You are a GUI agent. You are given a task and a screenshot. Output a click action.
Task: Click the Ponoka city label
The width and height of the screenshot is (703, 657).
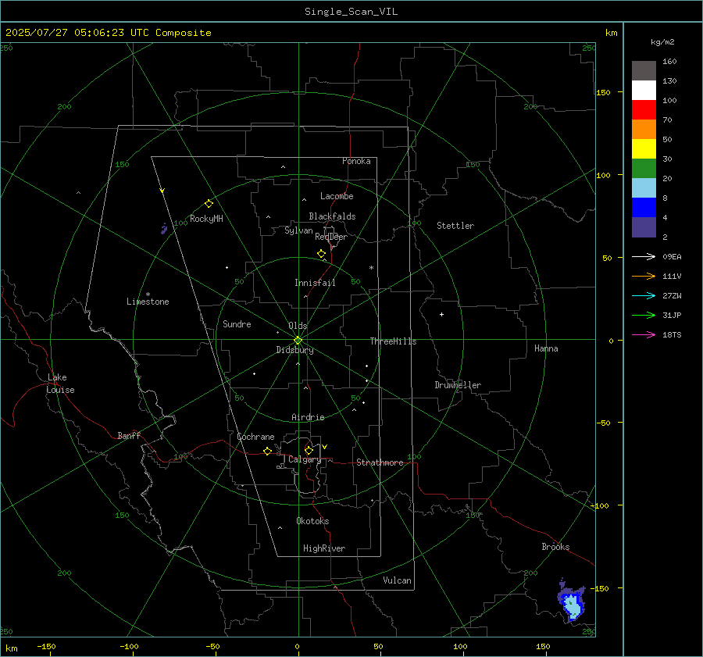[356, 161]
